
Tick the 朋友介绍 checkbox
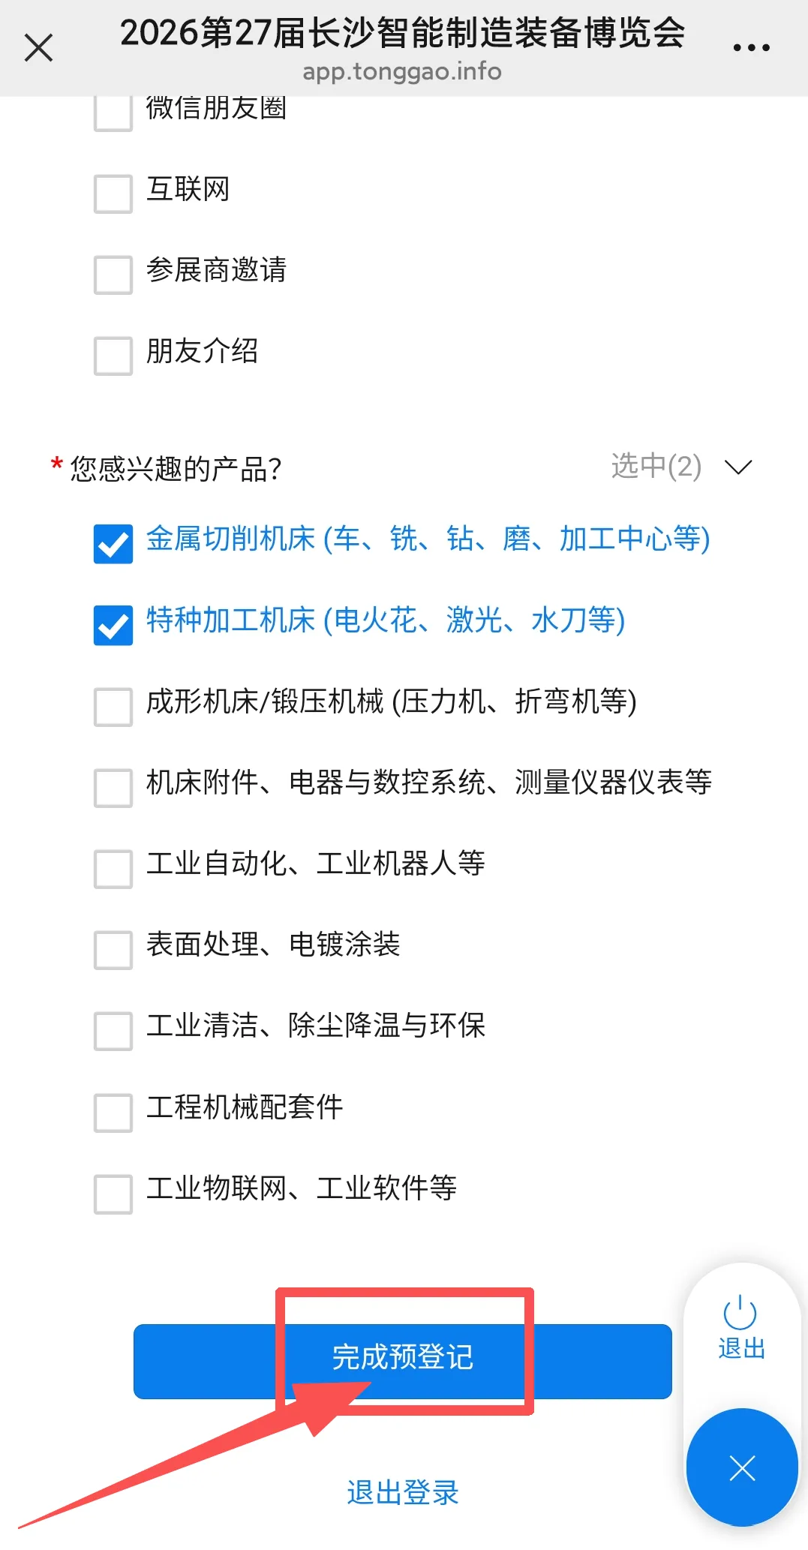[x=113, y=356]
